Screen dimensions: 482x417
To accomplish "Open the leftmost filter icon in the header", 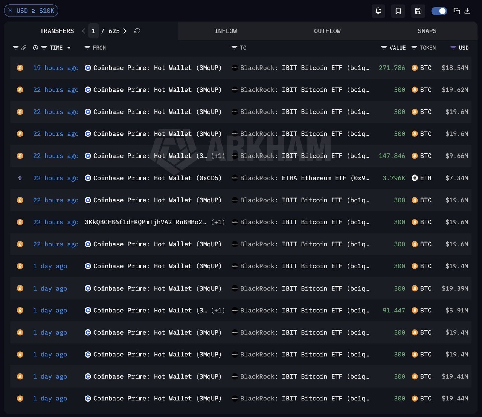I will click(15, 48).
